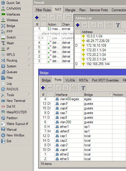Click filter funnel in Bridge toolbar
The image size is (126, 171).
click(x=83, y=88)
